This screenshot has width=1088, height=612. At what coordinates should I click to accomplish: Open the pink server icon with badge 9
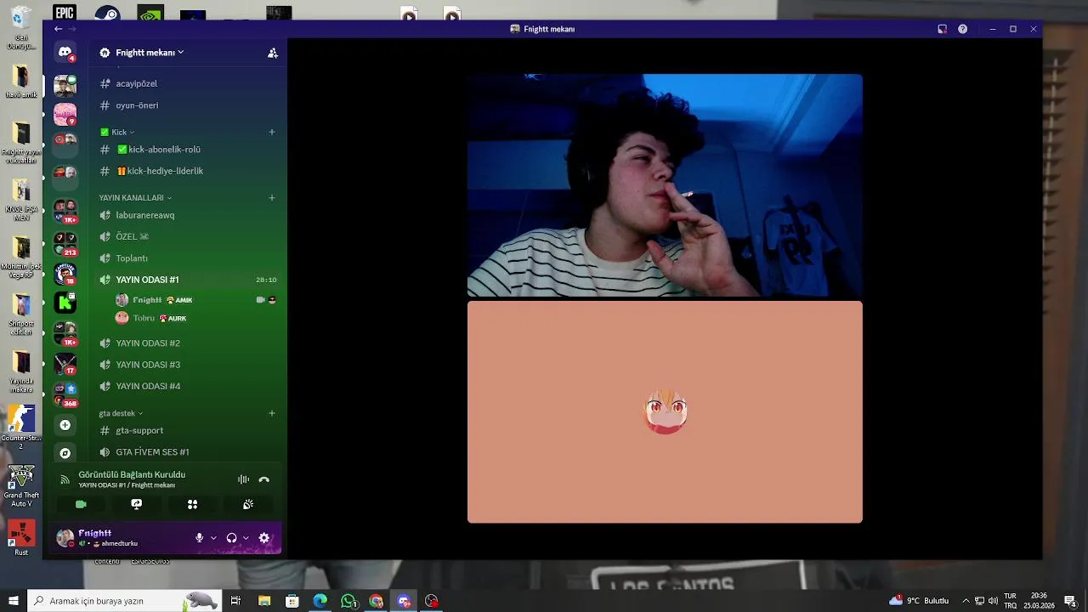[x=65, y=113]
